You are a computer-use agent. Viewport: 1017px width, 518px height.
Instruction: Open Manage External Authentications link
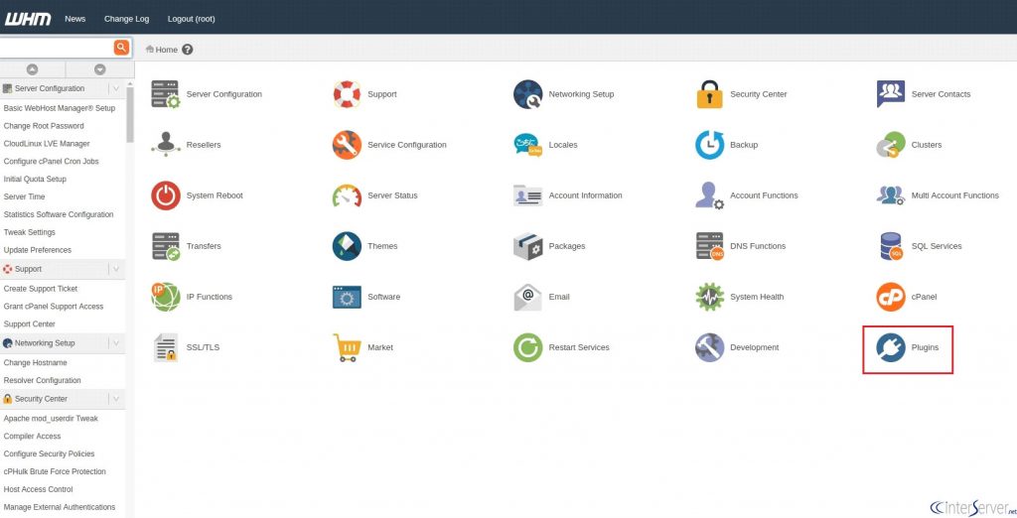coord(60,507)
